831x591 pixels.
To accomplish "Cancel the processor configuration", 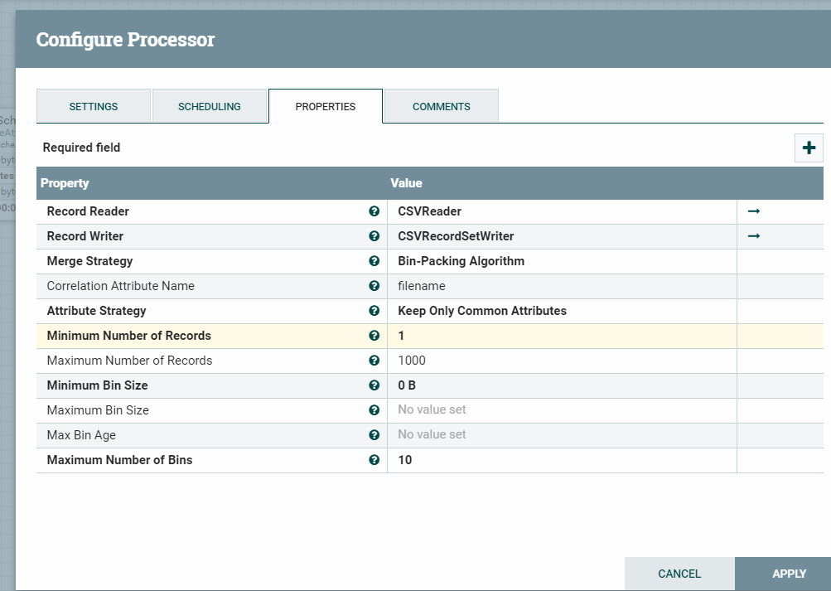I will pos(679,574).
